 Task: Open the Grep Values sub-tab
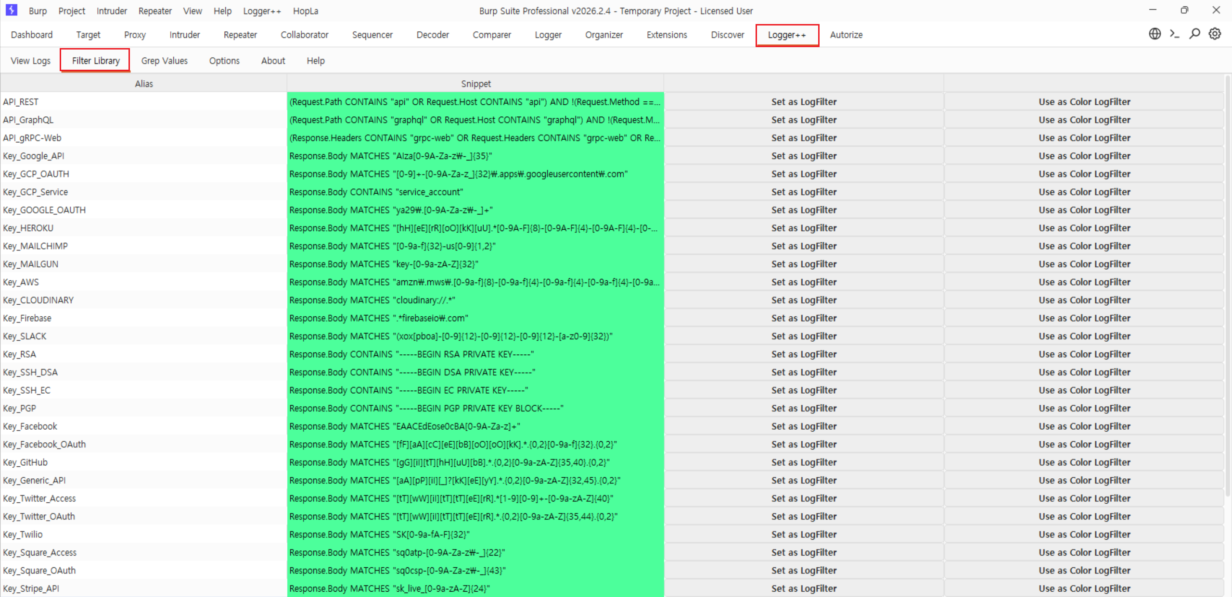[x=165, y=61]
